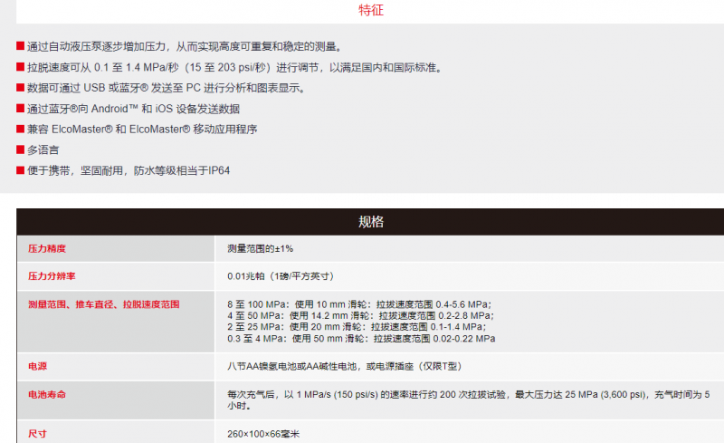This screenshot has width=724, height=443.
Task: Click the 压力精度 row label
Action: click(x=47, y=248)
